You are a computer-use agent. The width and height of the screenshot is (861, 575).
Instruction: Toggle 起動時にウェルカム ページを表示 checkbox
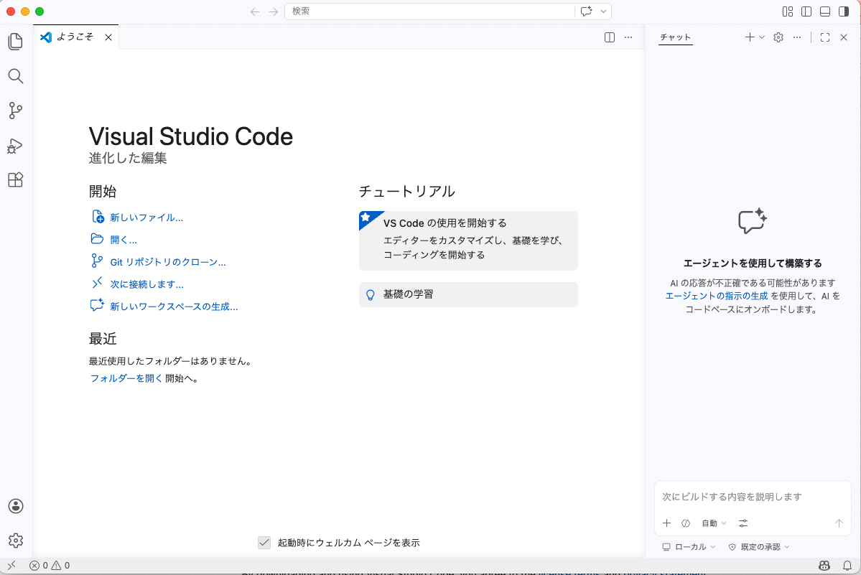coord(264,543)
